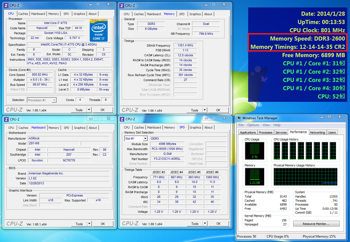Switch to the Networking tab in Task Manager
This screenshot has height=242, width=350.
[317, 132]
